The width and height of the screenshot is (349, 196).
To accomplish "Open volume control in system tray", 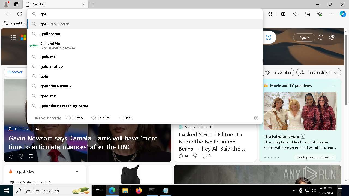I will click(x=314, y=191).
